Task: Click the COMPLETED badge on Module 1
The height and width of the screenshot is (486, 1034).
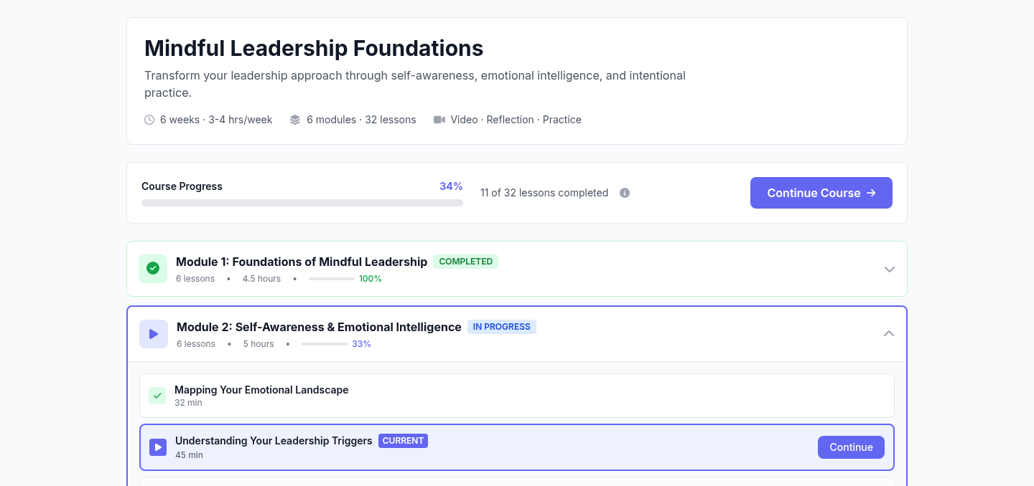Action: [x=465, y=262]
